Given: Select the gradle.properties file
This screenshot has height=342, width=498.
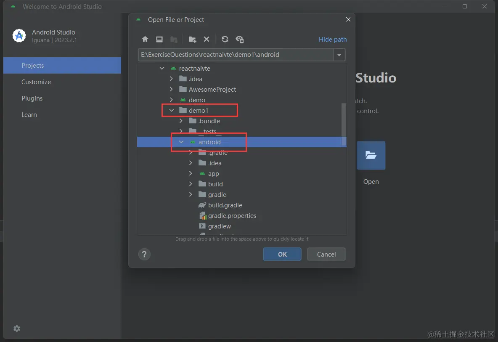Looking at the screenshot, I should [x=242, y=216].
